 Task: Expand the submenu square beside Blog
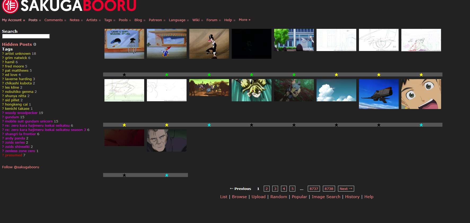[x=144, y=20]
